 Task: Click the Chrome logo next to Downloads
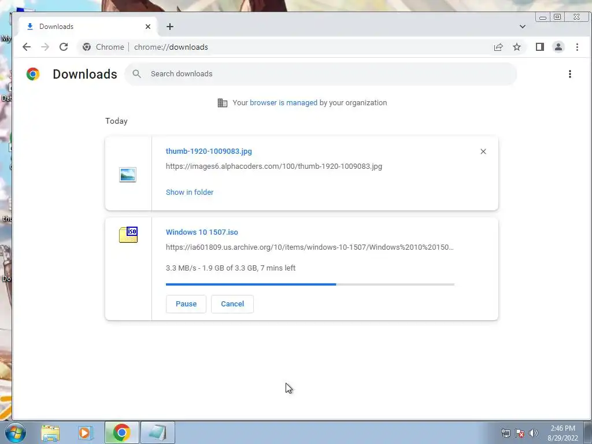click(x=33, y=74)
